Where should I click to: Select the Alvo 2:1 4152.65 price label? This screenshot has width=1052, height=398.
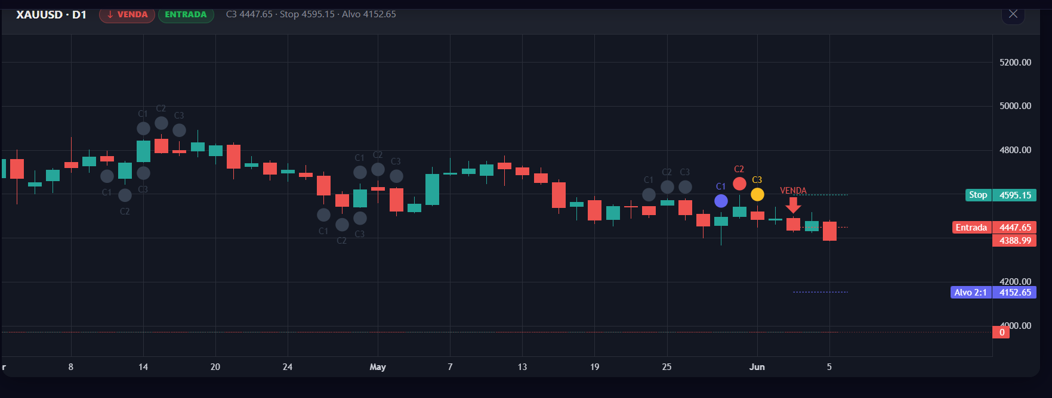[994, 293]
